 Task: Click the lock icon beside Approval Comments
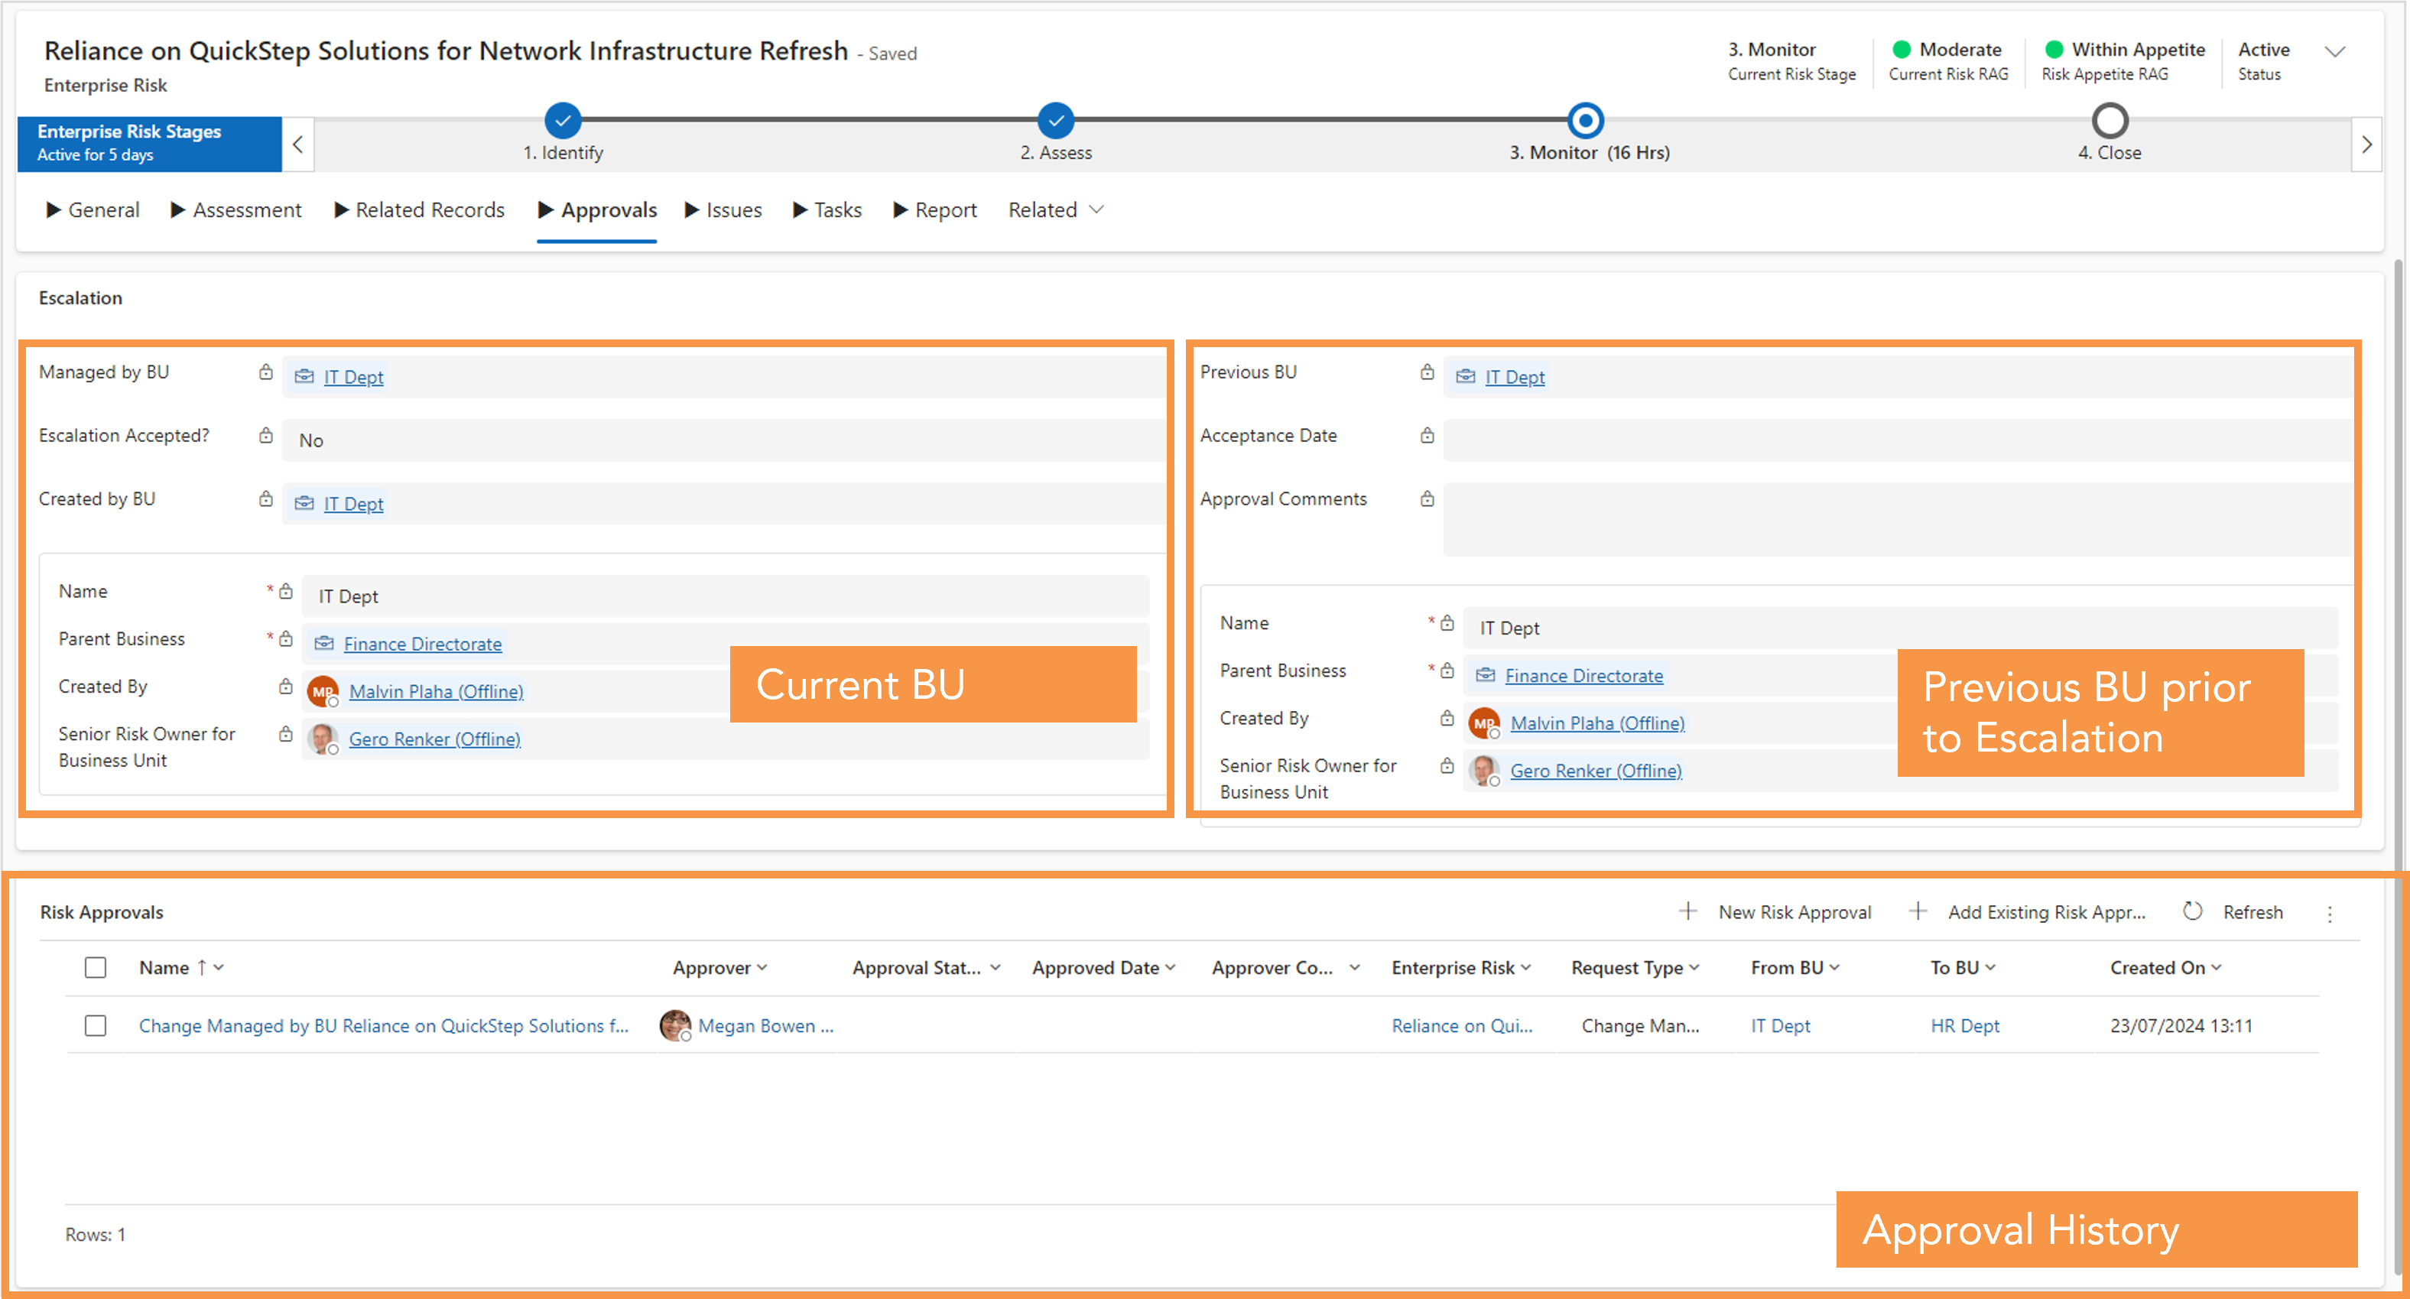1427,498
